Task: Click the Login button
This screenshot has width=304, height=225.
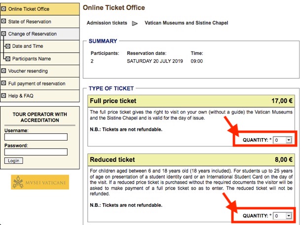Action: [14, 161]
